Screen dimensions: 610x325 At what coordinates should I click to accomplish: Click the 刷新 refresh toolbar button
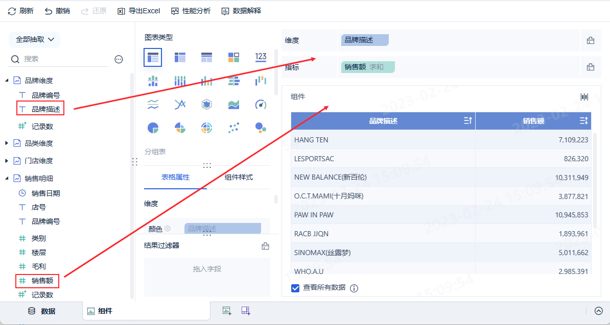pos(20,11)
